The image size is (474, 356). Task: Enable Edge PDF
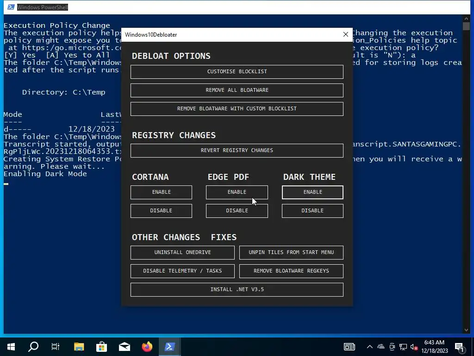coord(237,192)
